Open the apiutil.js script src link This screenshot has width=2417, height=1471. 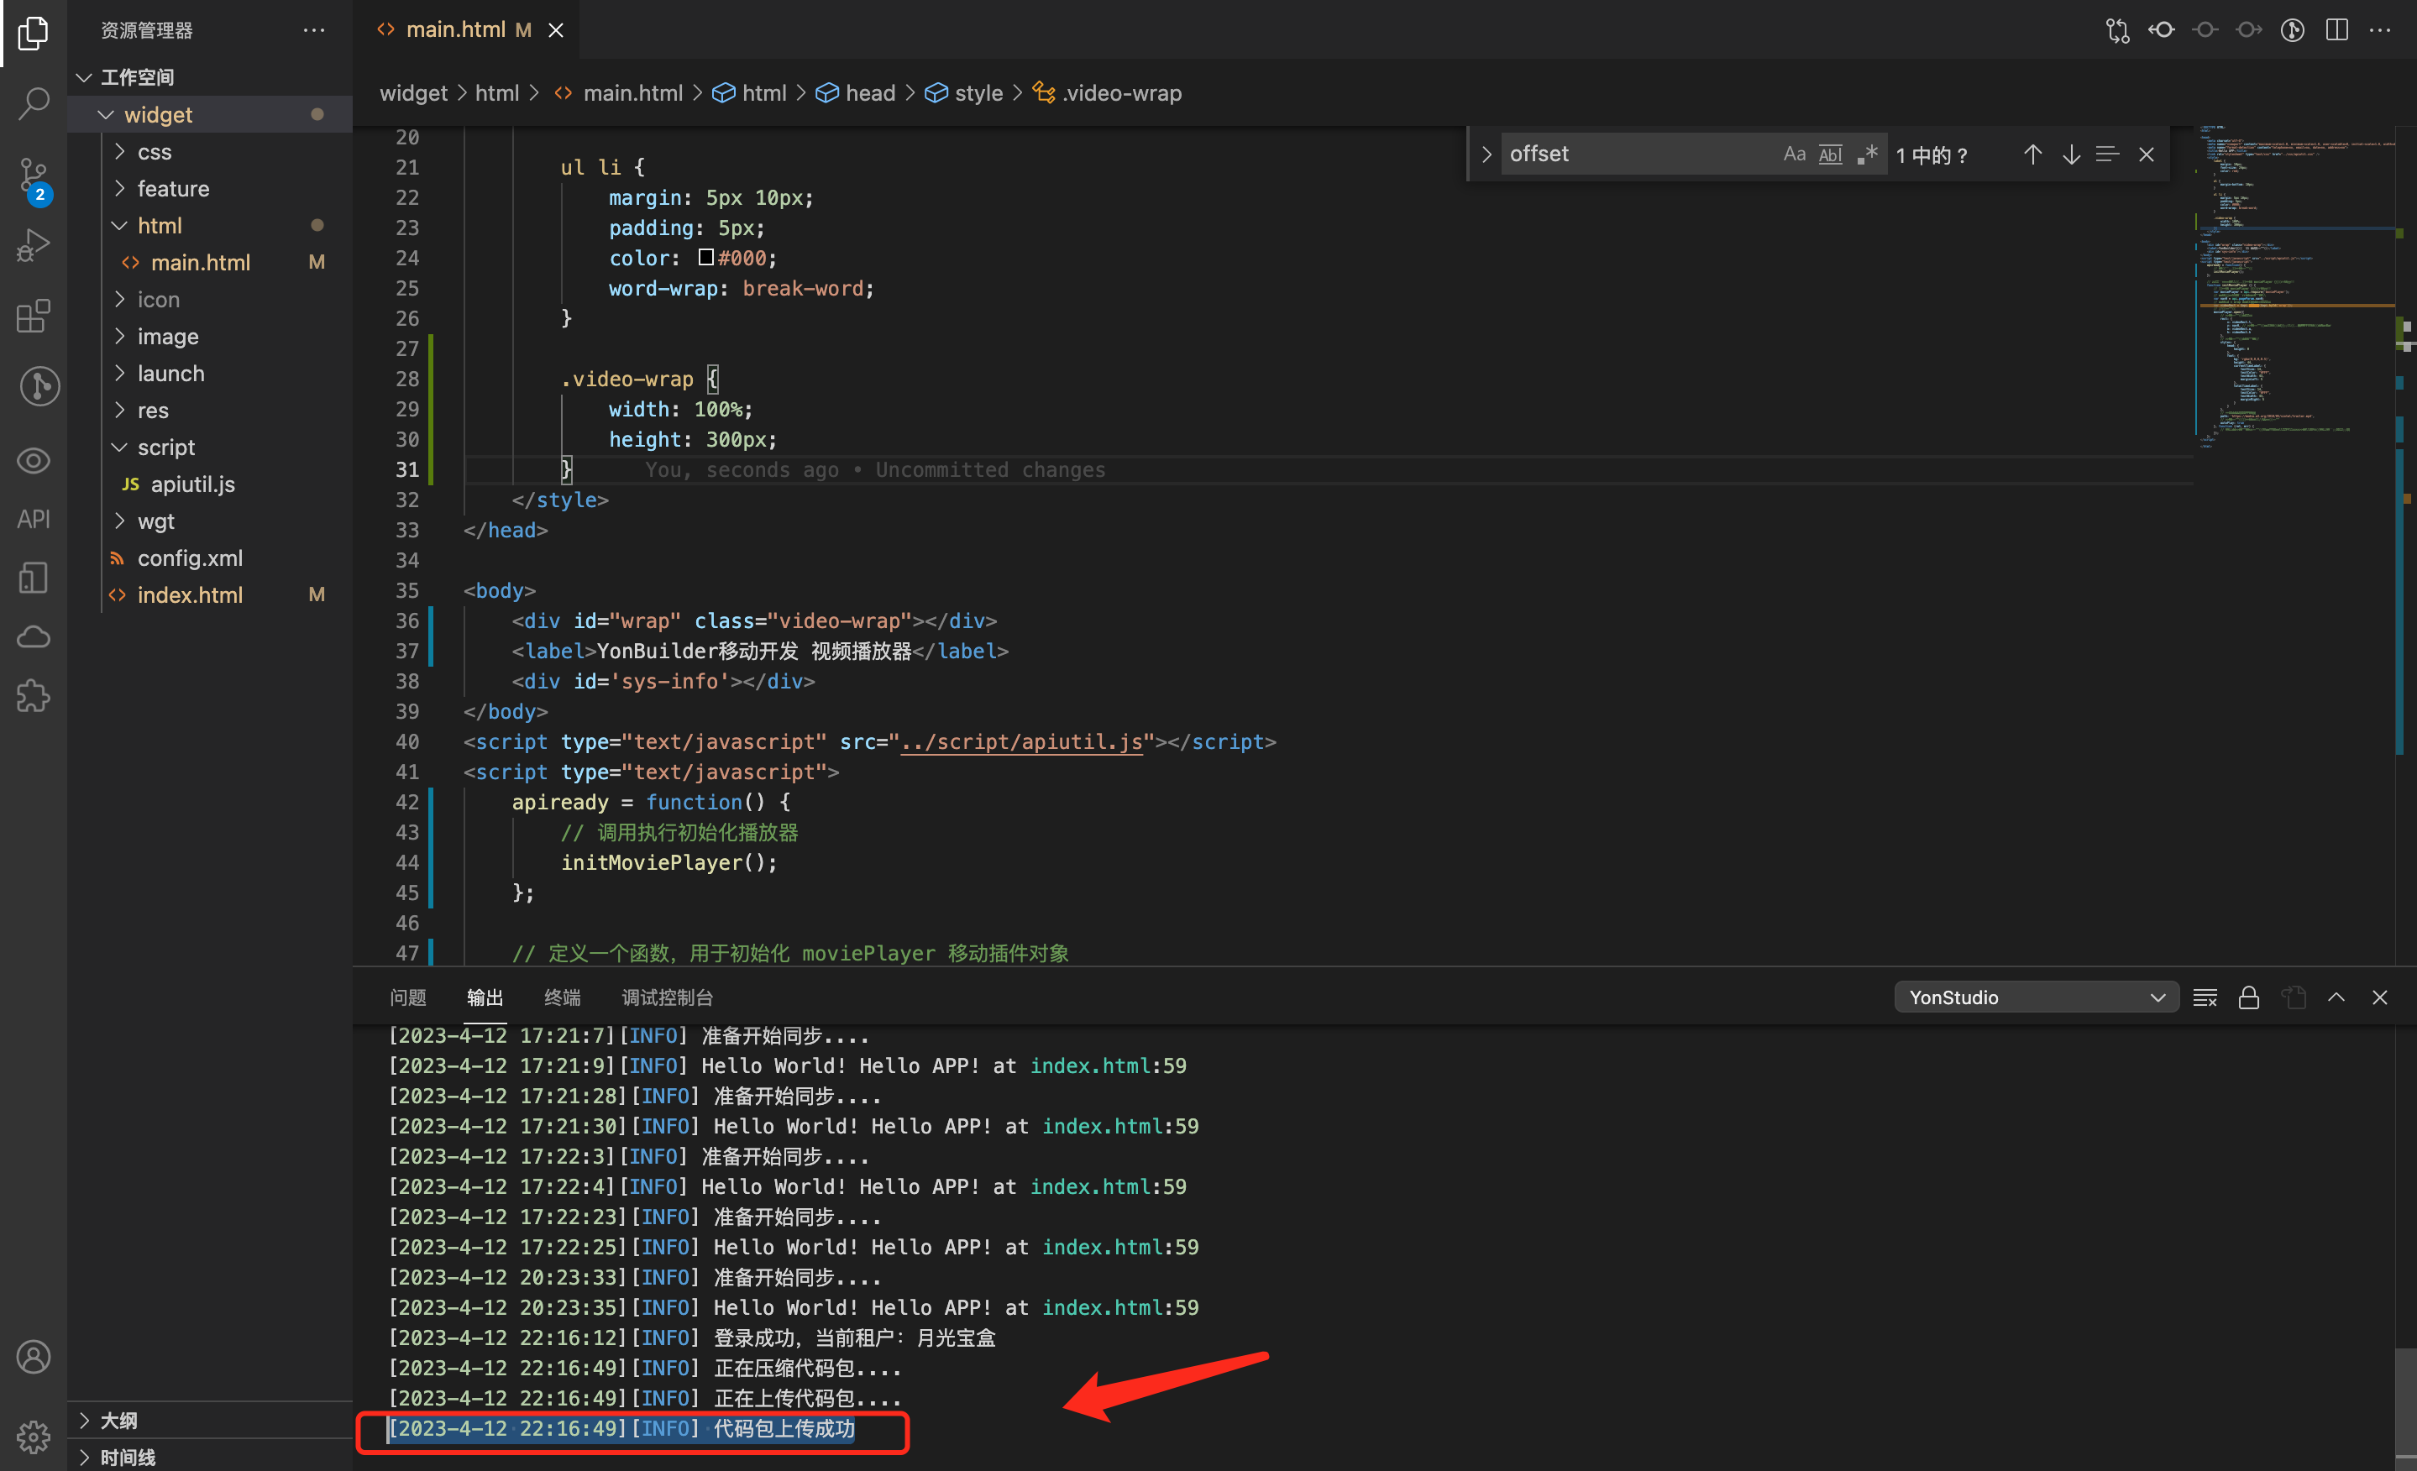tap(1020, 742)
